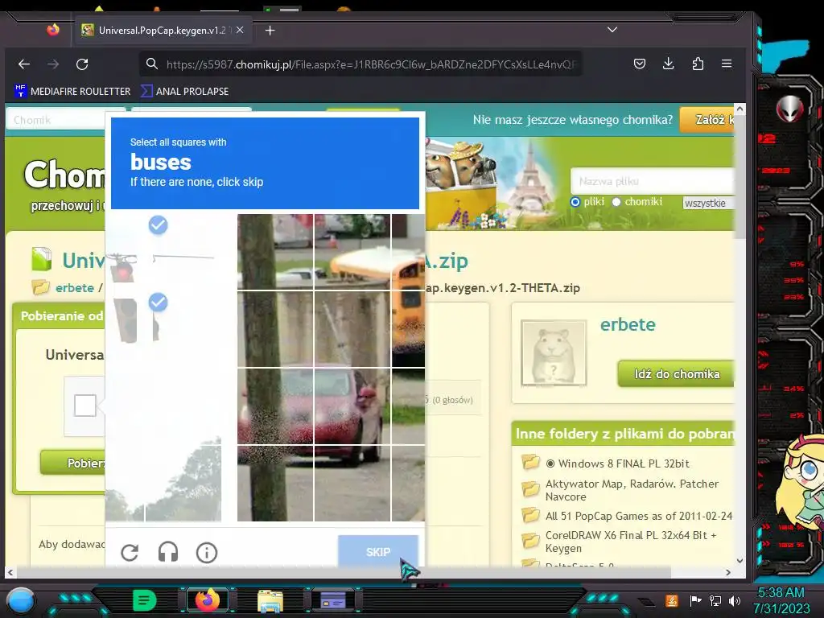Open the Extensions puzzle icon
This screenshot has height=618, width=824.
(x=698, y=64)
